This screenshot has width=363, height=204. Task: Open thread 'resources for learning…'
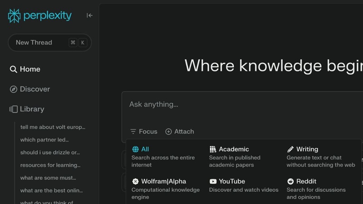pos(50,165)
